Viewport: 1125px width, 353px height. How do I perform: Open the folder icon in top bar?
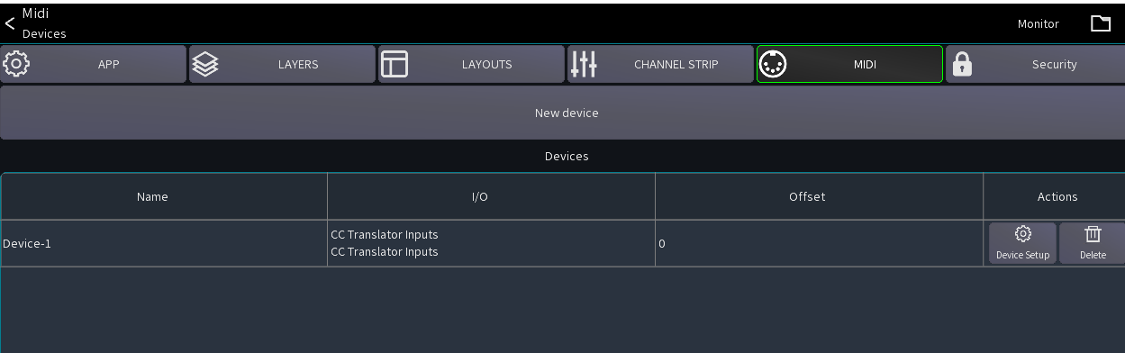(x=1101, y=24)
